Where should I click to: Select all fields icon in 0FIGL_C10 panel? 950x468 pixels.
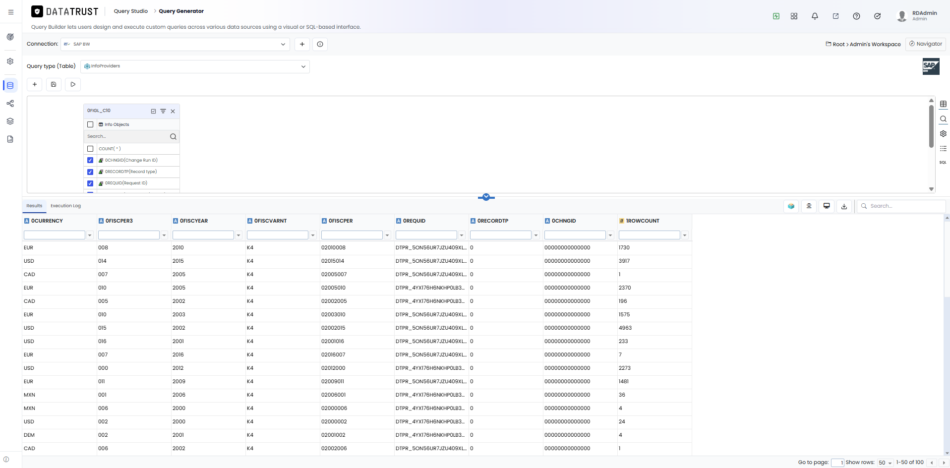click(x=153, y=111)
